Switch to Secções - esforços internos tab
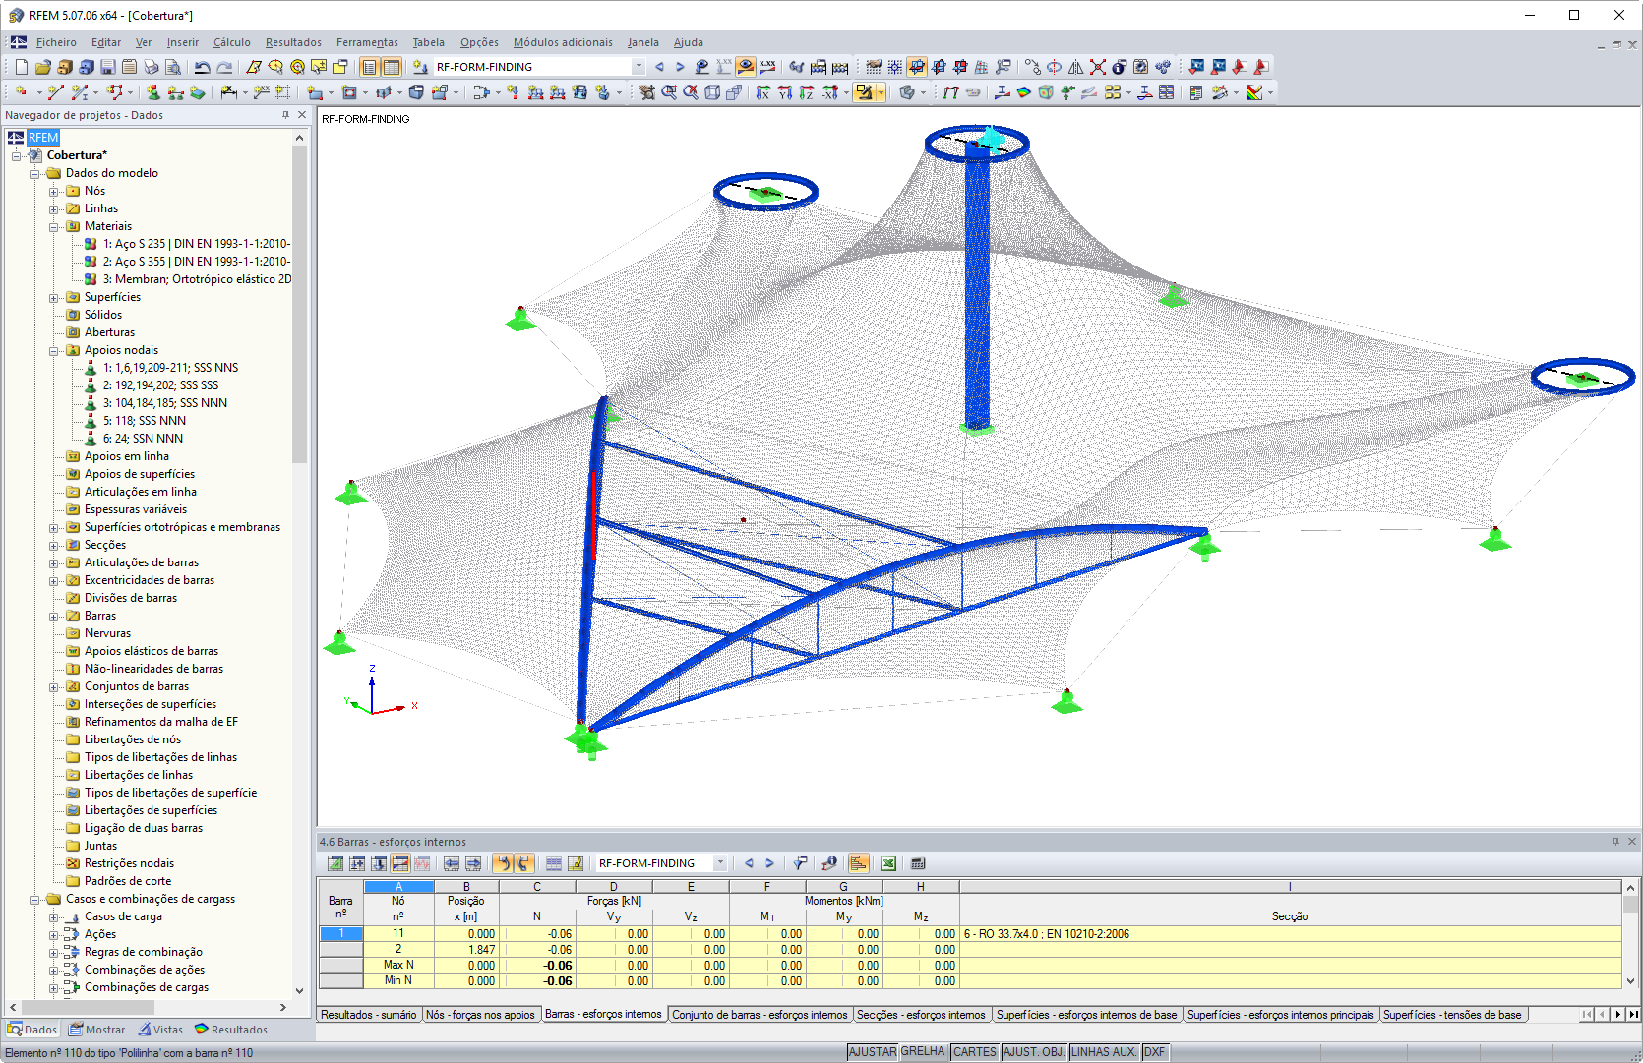 921,1015
